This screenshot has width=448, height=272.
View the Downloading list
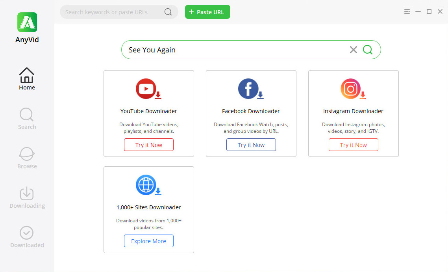tap(27, 197)
